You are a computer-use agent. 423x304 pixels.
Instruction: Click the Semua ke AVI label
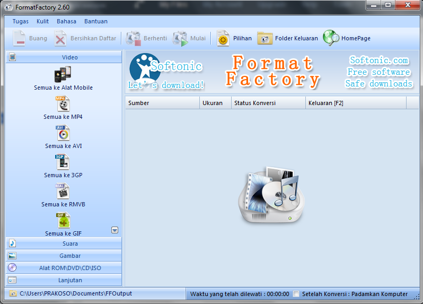(64, 146)
